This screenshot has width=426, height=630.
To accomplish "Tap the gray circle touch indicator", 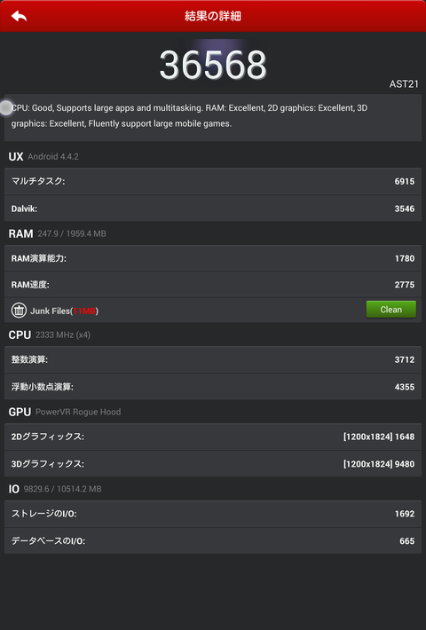I will coord(6,107).
